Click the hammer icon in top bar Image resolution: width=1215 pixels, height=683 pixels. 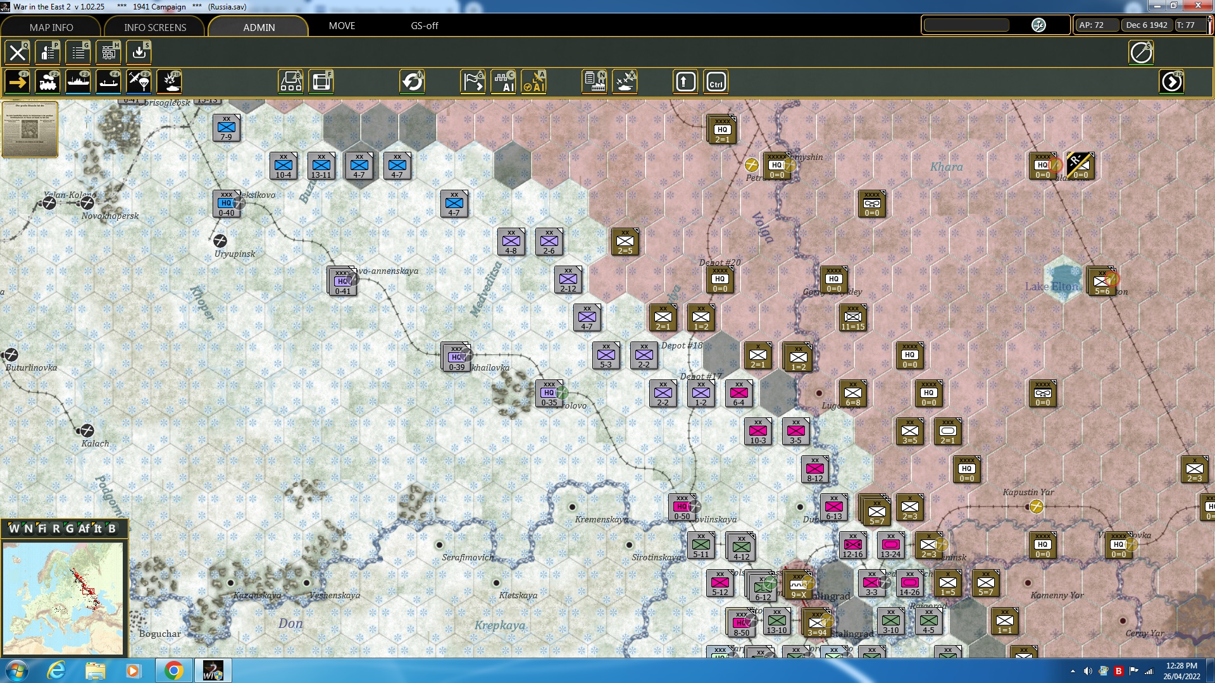[1038, 25]
